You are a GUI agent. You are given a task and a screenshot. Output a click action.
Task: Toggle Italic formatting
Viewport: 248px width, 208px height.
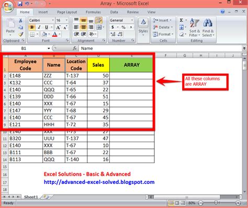tap(39, 27)
